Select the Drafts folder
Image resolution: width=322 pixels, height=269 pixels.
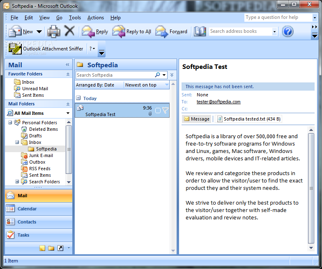(31, 136)
